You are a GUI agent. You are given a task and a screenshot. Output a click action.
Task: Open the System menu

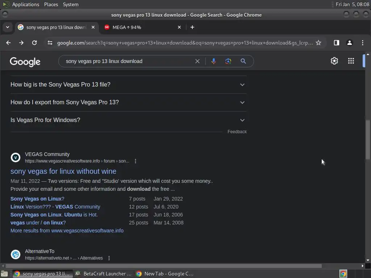click(x=71, y=4)
